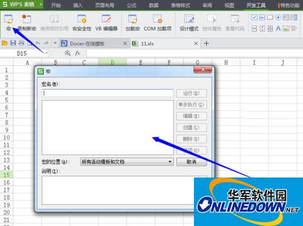Insert a label control (A icon)
Image resolution: width=303 pixels, height=226 pixels.
pyautogui.click(x=278, y=28)
